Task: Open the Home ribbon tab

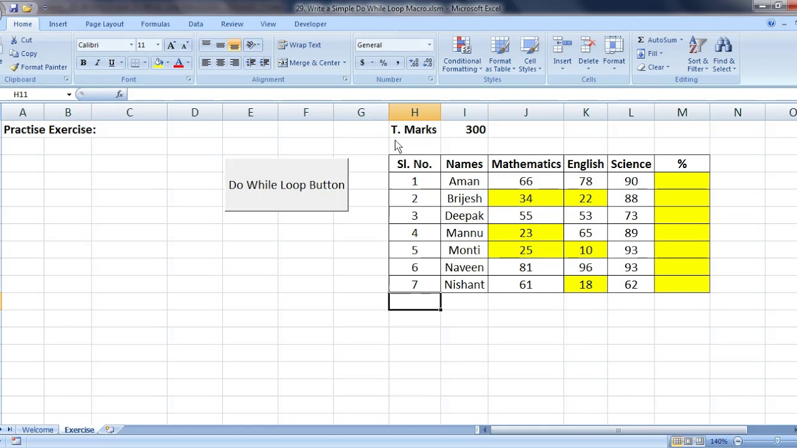Action: 22,24
